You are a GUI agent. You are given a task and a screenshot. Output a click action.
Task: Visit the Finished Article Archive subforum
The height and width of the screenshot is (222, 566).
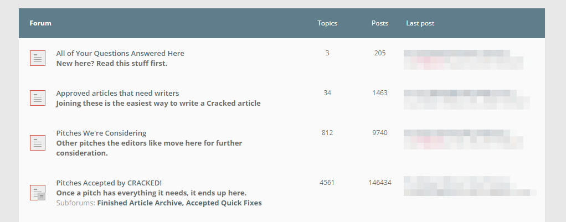(140, 203)
